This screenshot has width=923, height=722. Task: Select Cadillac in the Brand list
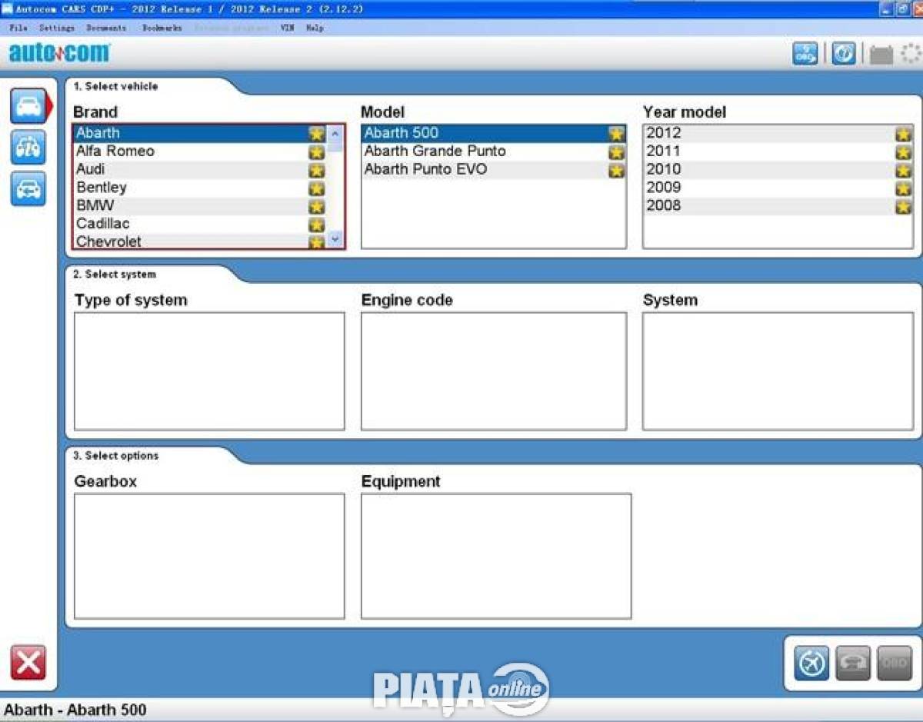point(200,224)
